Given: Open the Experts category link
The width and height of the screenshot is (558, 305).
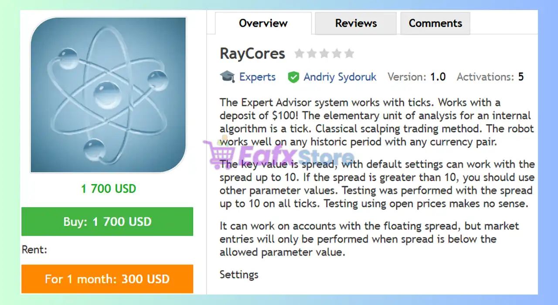Looking at the screenshot, I should pos(257,77).
